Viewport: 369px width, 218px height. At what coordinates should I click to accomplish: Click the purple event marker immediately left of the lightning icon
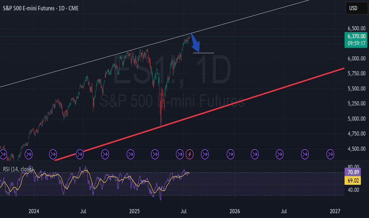click(180, 154)
